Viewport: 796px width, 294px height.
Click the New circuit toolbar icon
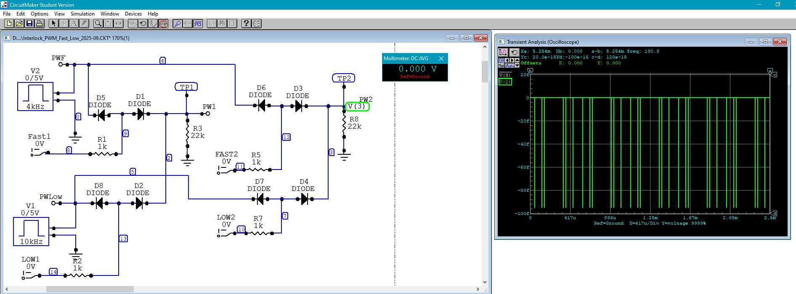[9, 24]
